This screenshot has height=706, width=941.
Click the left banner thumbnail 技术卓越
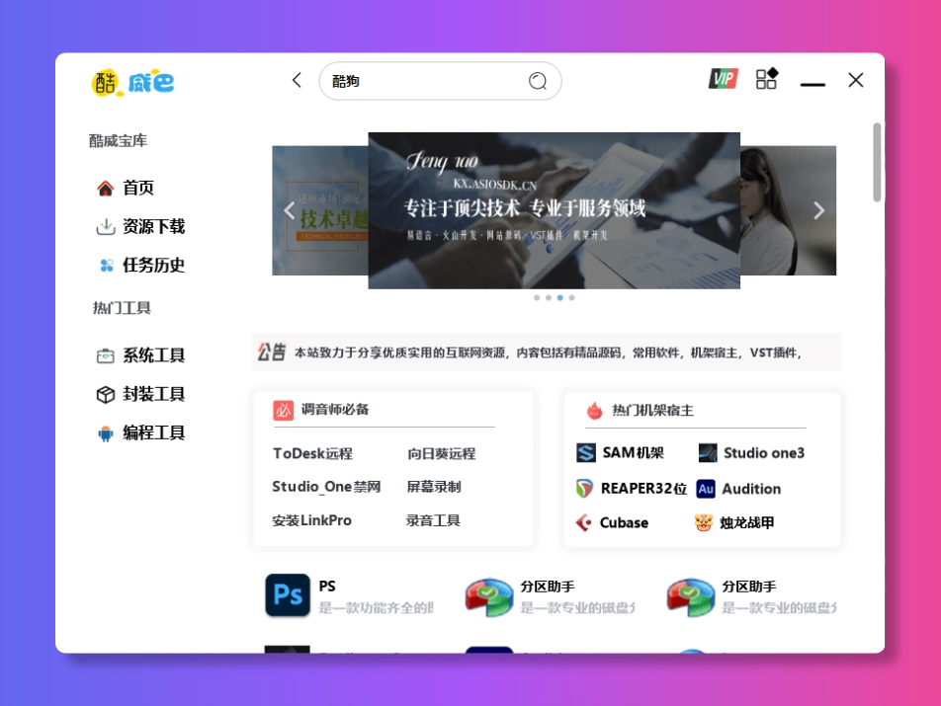(x=320, y=210)
